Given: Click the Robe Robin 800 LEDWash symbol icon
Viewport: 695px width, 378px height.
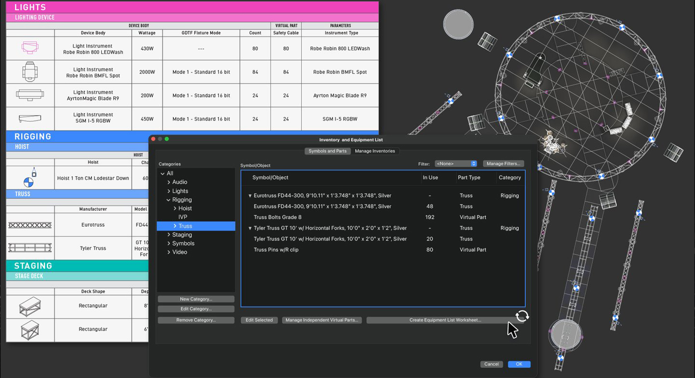Looking at the screenshot, I should [30, 48].
